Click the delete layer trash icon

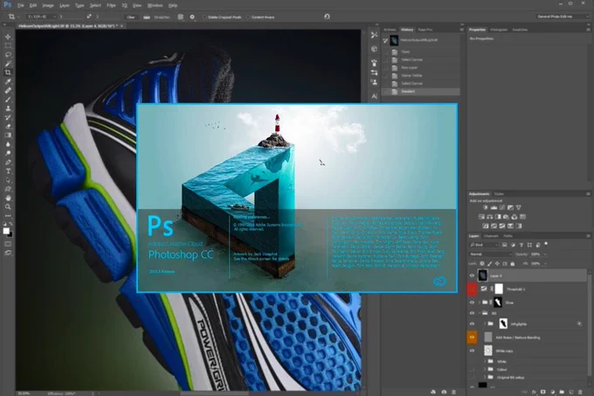coord(580,392)
